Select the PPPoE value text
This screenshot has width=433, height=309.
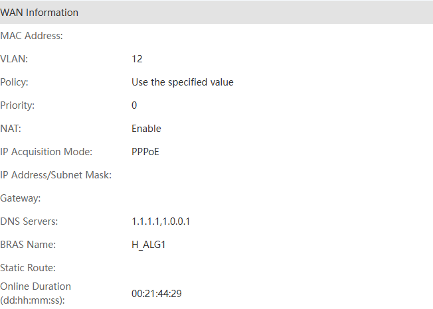pyautogui.click(x=145, y=152)
